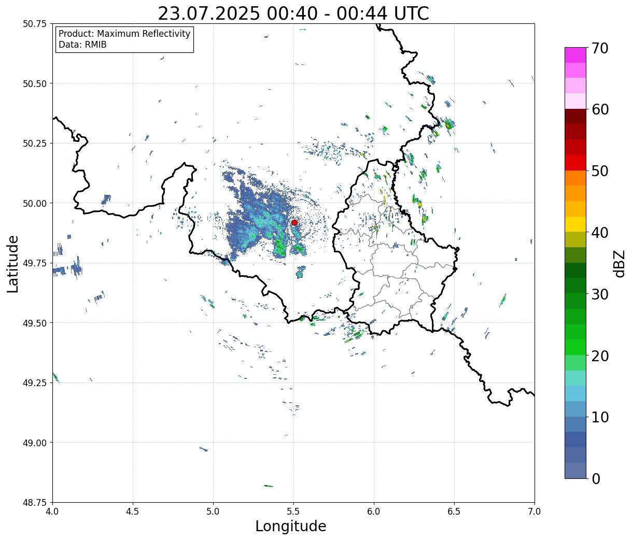Click the latitude tick label 49.50

tap(35, 323)
